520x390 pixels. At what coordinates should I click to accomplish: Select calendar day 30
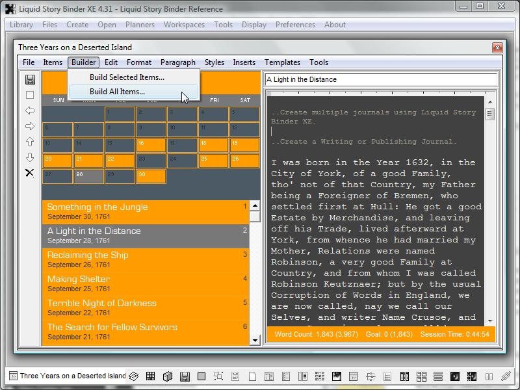click(151, 176)
